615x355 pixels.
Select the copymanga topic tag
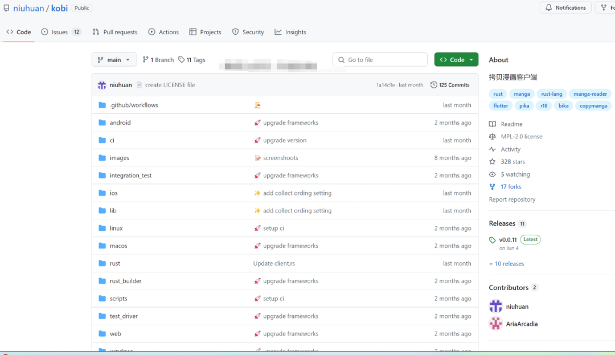coord(593,105)
